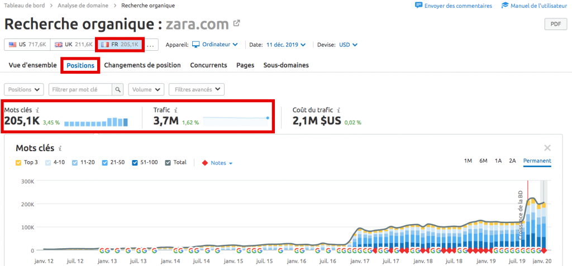Toggle the 11-20 positions checkbox
Screen dimensions: 572x266
[x=74, y=163]
